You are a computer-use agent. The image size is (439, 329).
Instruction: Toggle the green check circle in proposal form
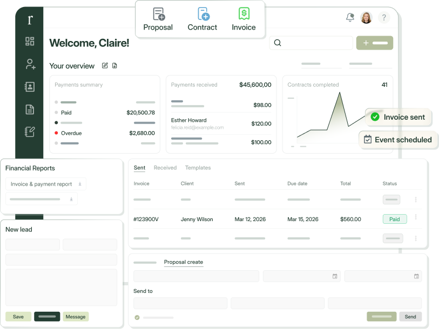pyautogui.click(x=137, y=317)
